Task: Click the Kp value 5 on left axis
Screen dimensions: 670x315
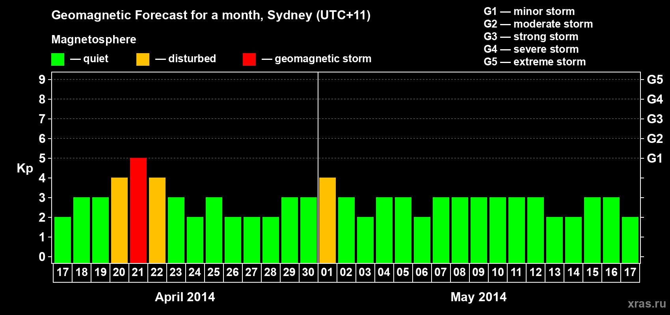Action: (42, 158)
